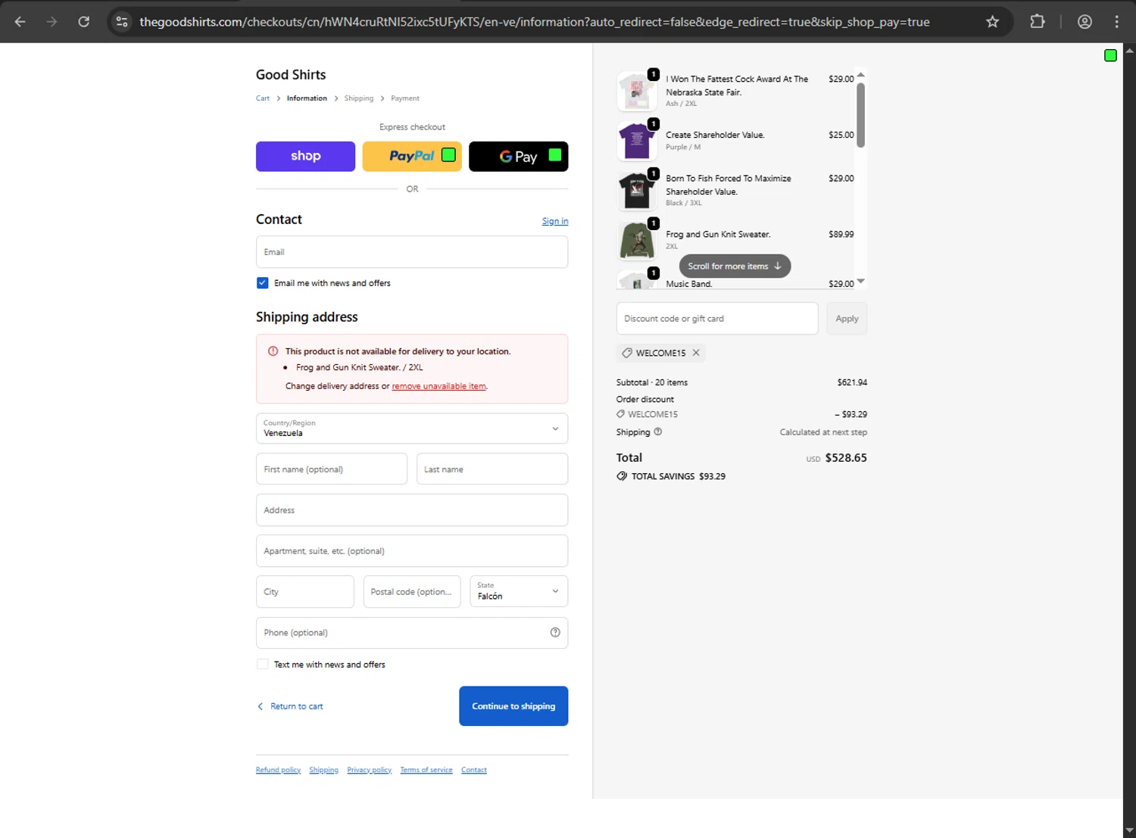
Task: Click Continue to shipping button
Action: (513, 706)
